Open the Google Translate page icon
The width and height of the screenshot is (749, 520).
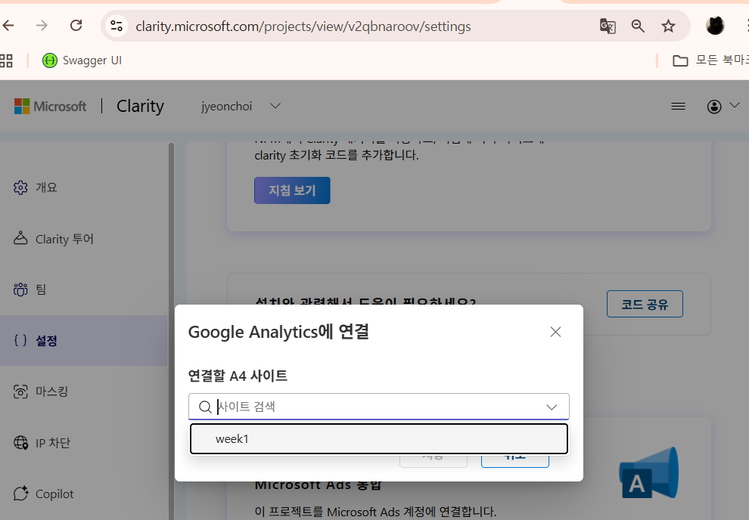coord(607,26)
